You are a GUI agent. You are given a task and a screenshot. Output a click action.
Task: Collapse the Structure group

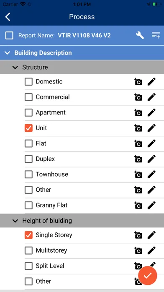pos(15,67)
